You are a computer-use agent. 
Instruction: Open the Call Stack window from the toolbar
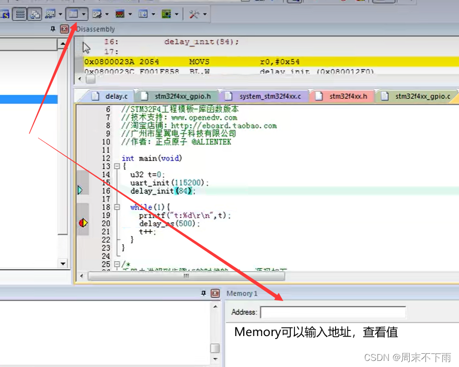point(35,14)
